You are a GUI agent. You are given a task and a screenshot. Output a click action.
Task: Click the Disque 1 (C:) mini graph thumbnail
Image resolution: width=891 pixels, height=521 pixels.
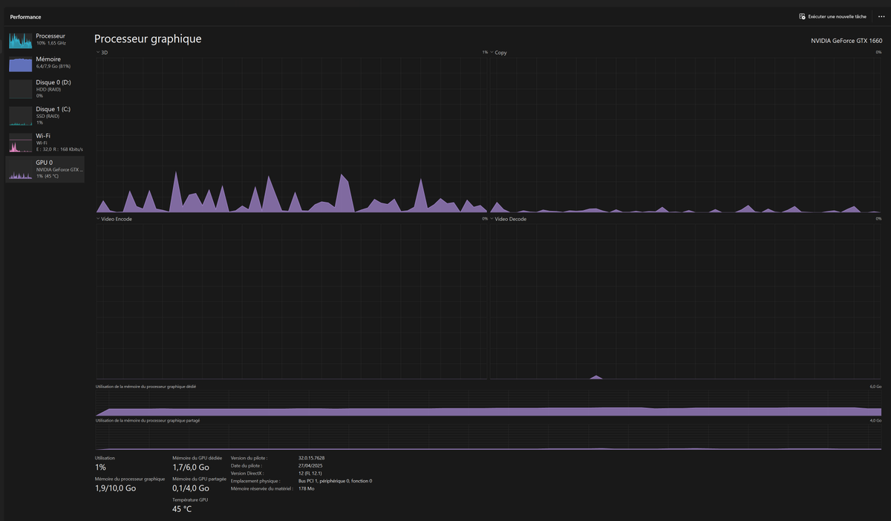tap(20, 116)
